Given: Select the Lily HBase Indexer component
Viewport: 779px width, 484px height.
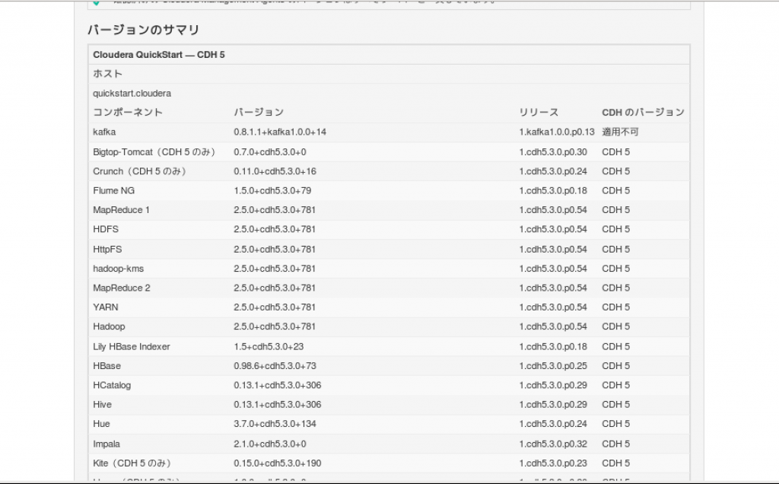Looking at the screenshot, I should click(132, 347).
